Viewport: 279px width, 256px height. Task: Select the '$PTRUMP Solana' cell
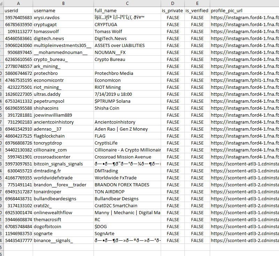(x=127, y=101)
